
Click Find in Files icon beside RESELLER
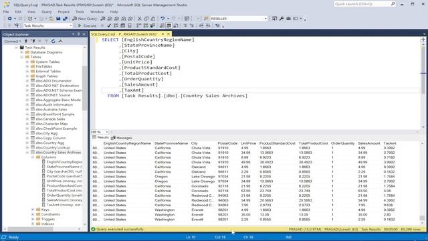click(x=206, y=19)
